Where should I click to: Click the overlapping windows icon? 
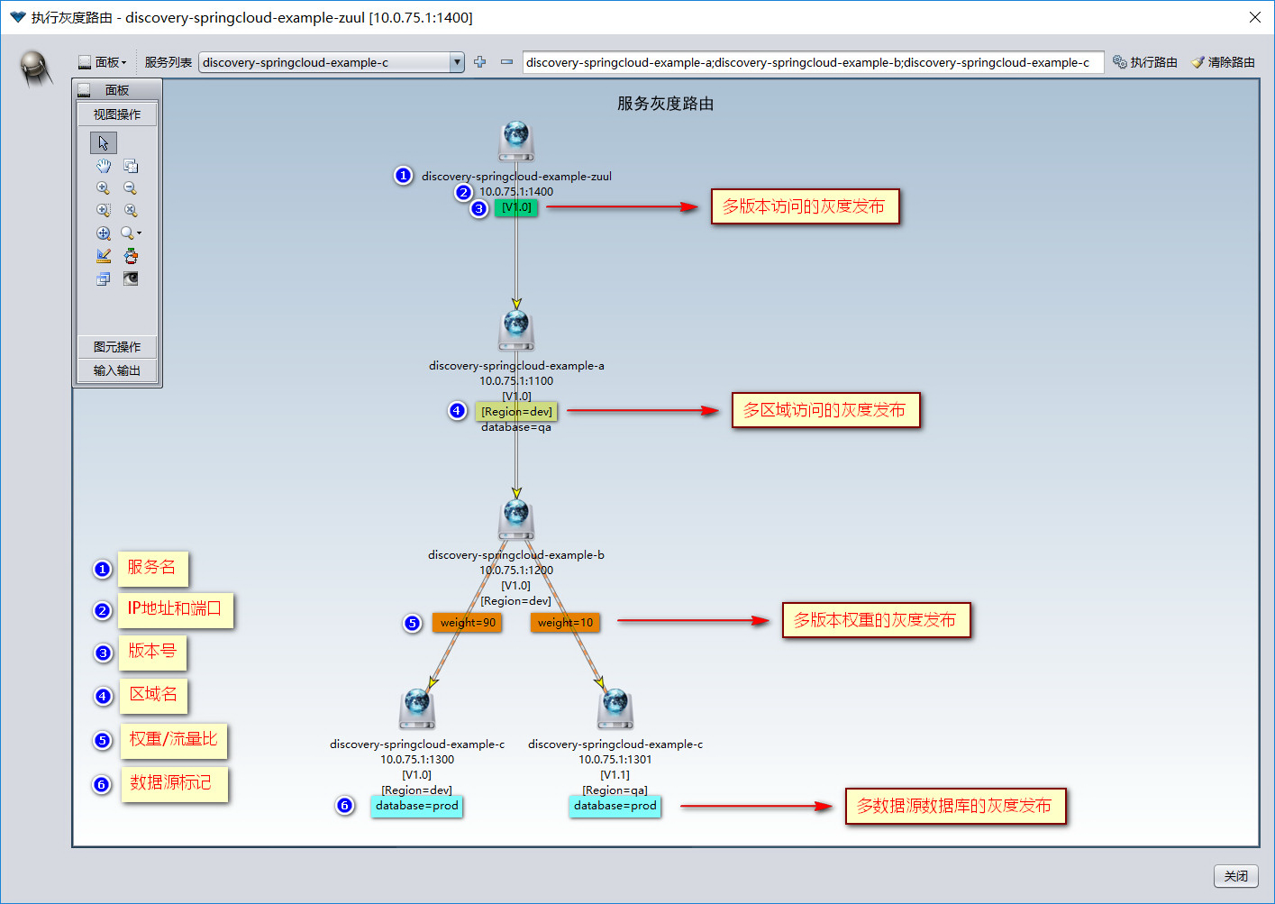[x=104, y=279]
